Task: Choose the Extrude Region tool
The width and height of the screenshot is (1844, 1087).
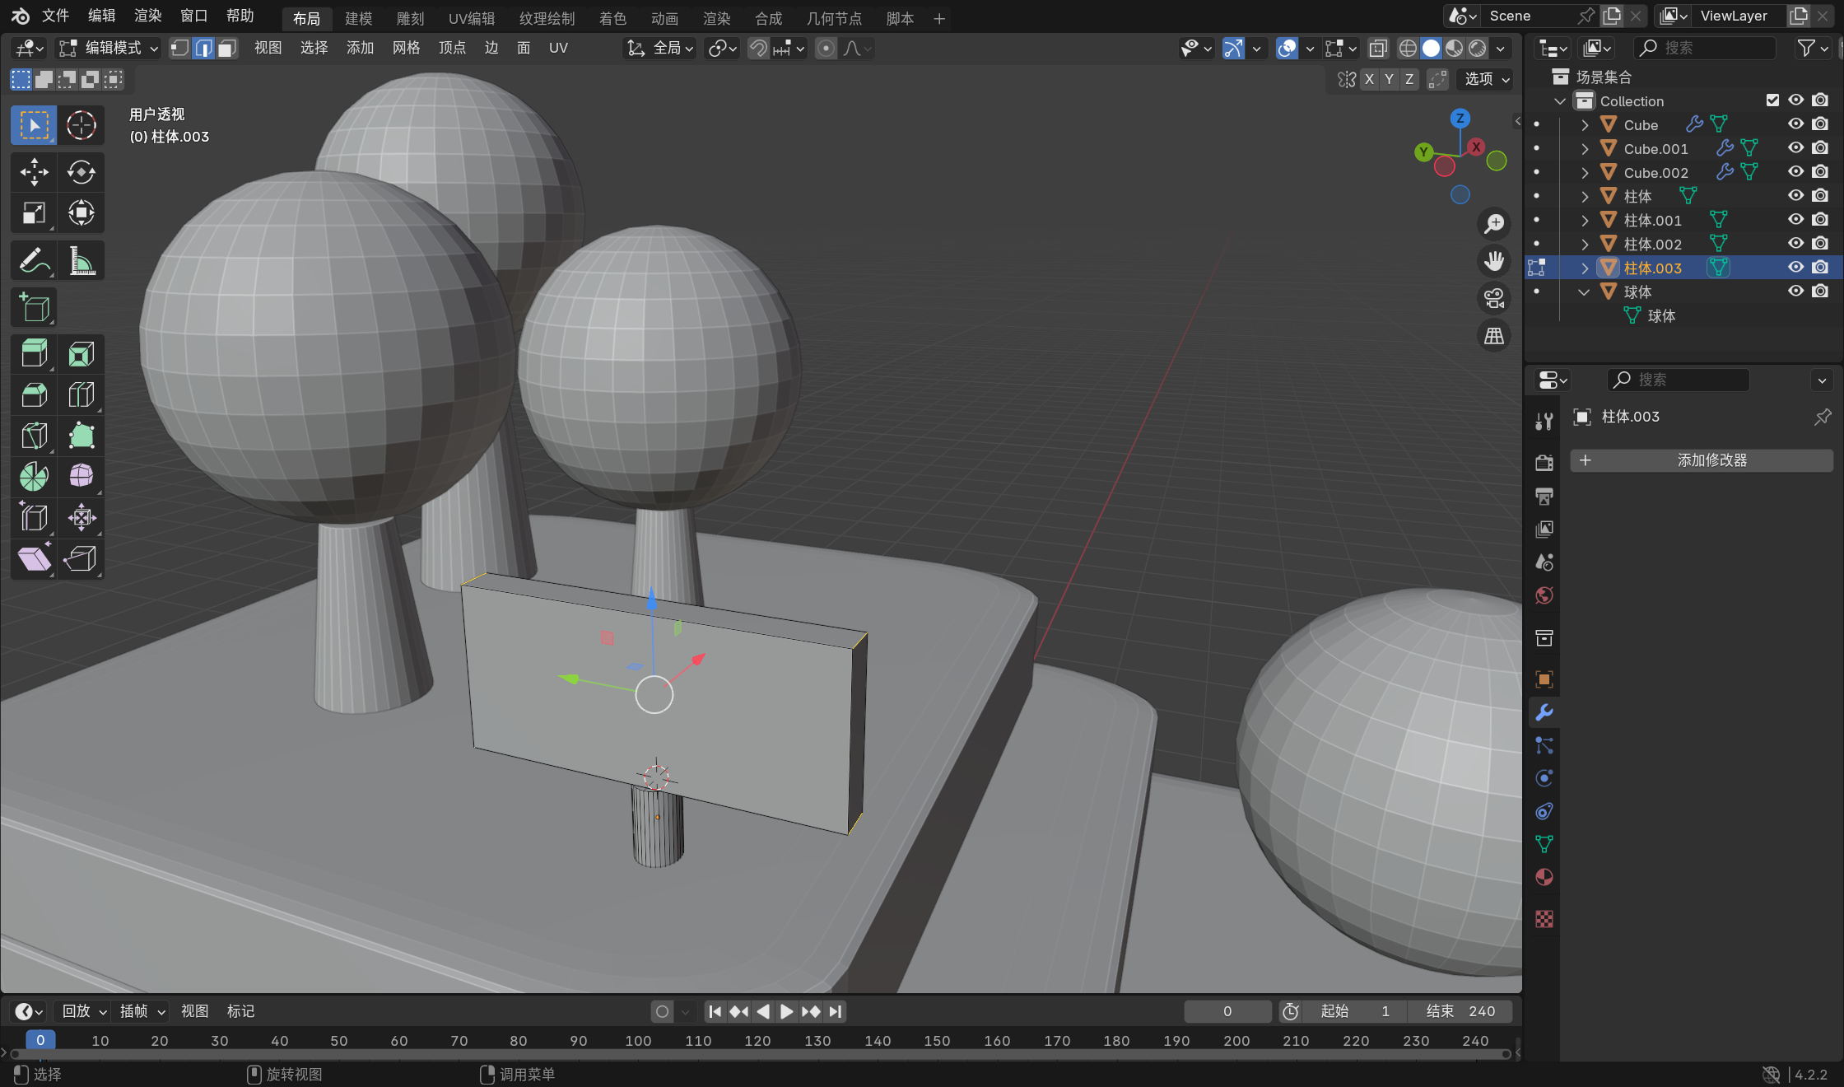Action: coord(34,354)
